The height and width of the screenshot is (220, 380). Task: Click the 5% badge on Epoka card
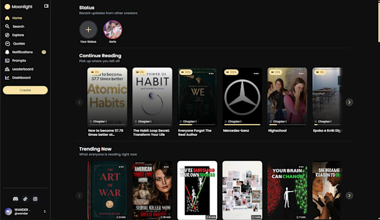[x=320, y=72]
